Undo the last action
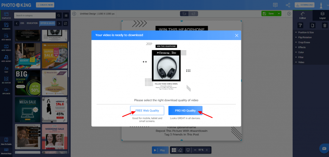The height and width of the screenshot is (157, 329). click(x=184, y=14)
